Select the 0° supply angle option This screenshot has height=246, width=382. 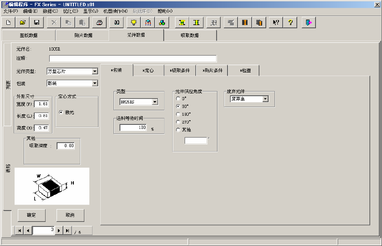pyautogui.click(x=178, y=98)
